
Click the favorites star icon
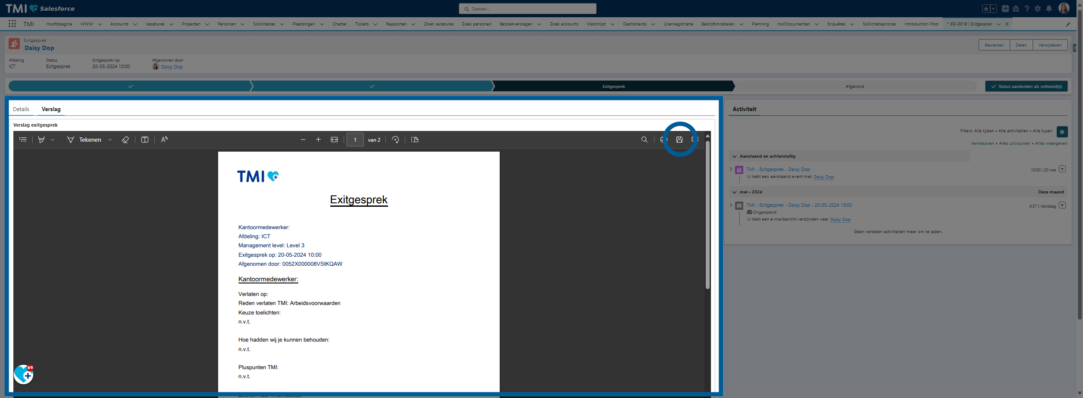[986, 9]
